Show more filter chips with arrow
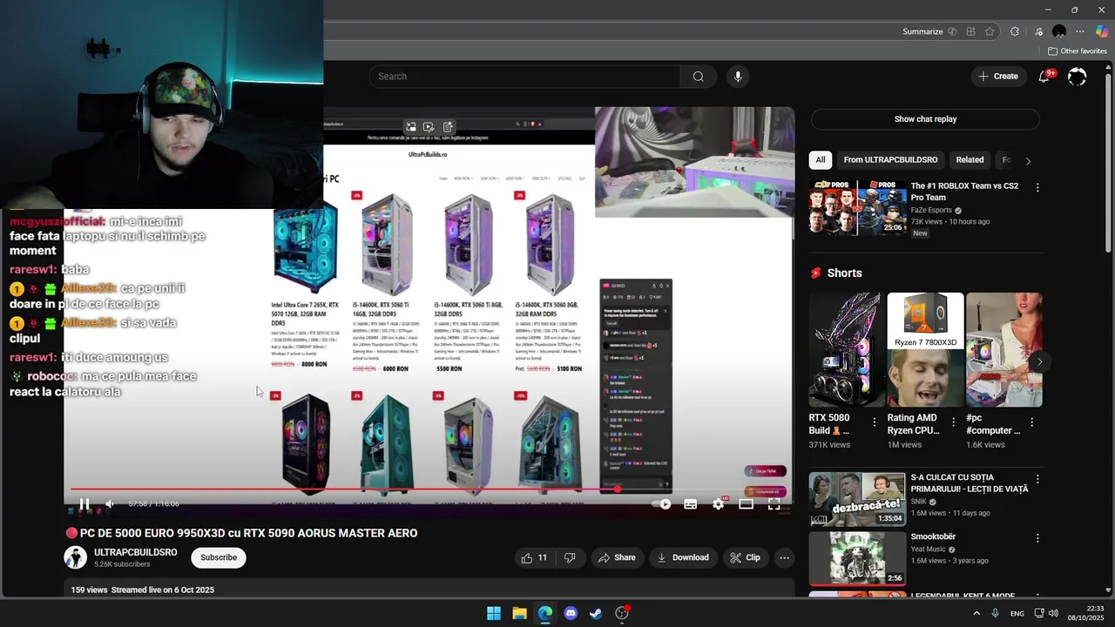Viewport: 1115px width, 627px height. click(1028, 161)
